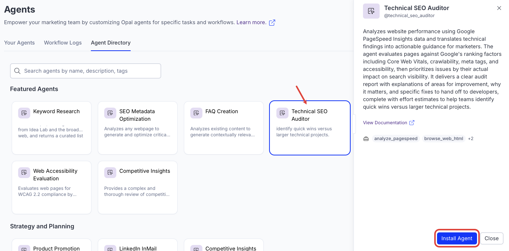This screenshot has width=509, height=251.
Task: Click the external link icon beside Learn more
Action: pos(272,23)
